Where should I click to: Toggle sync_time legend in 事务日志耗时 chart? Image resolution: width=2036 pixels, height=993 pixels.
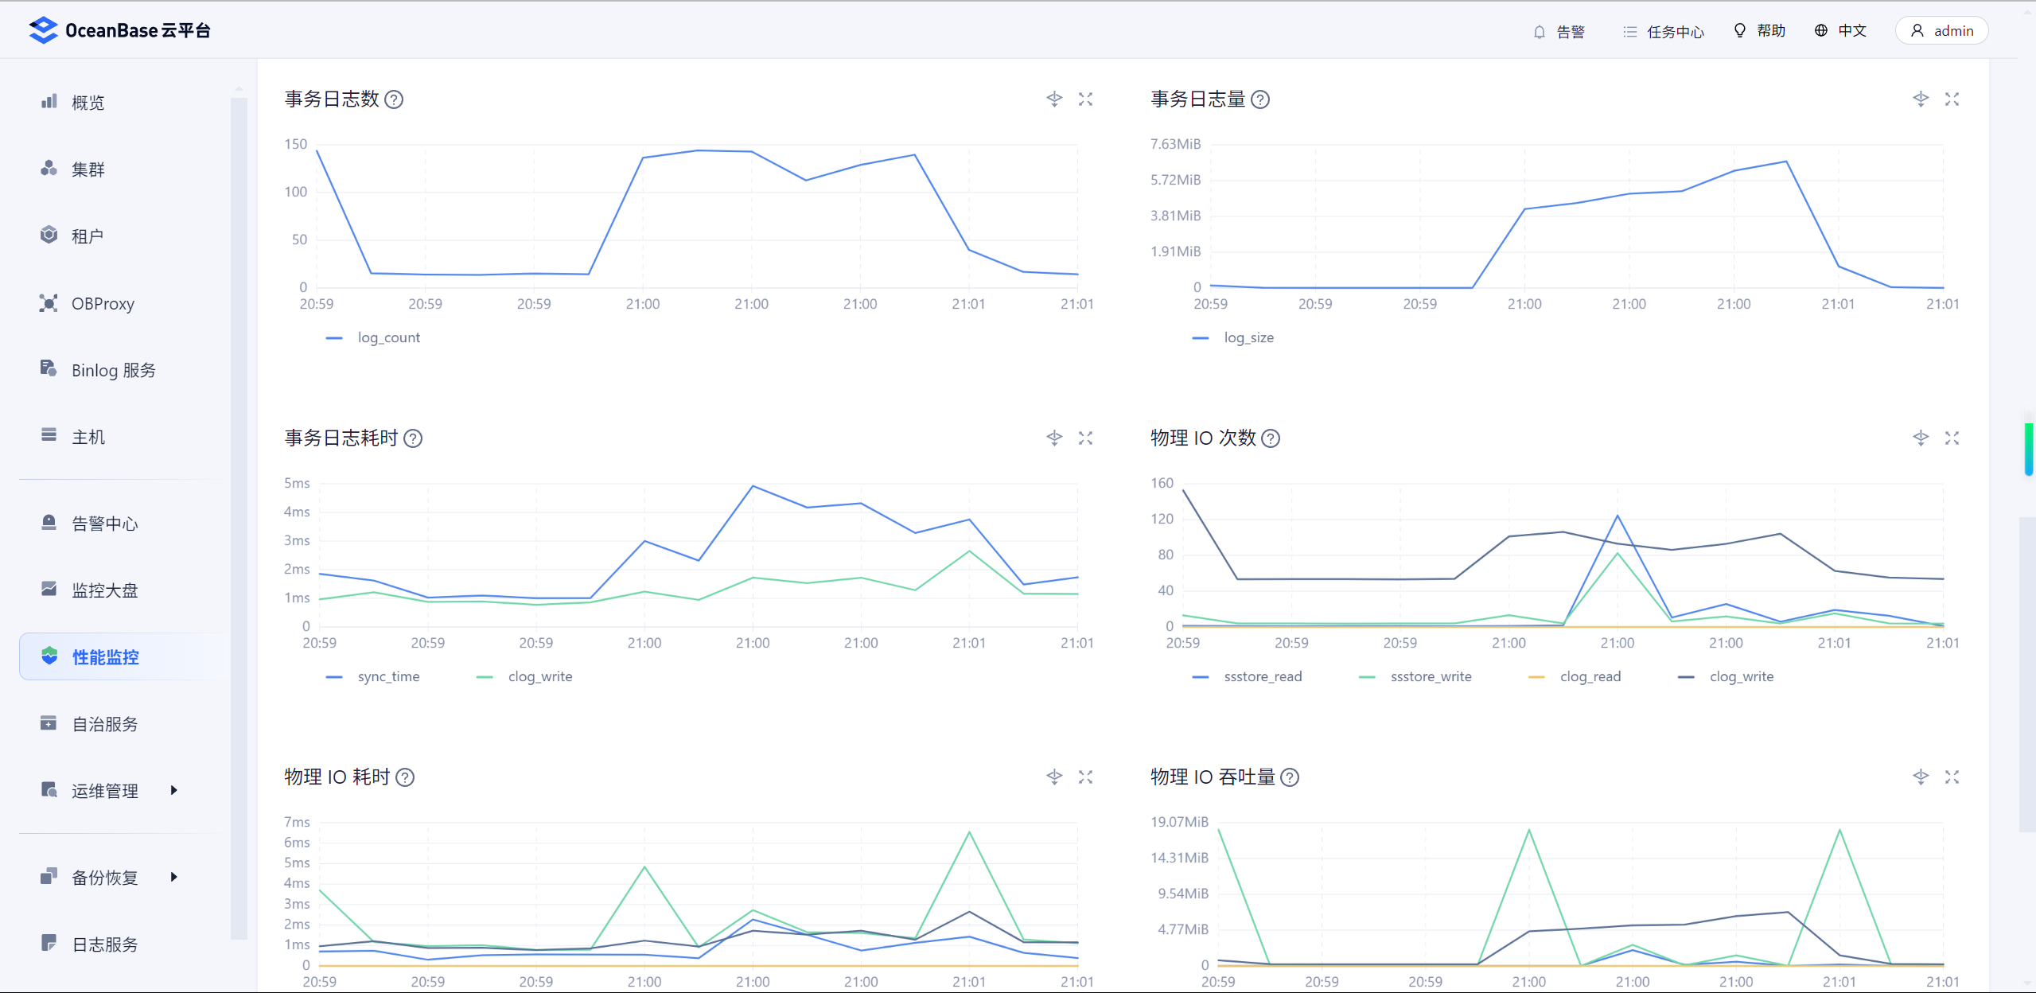point(387,676)
